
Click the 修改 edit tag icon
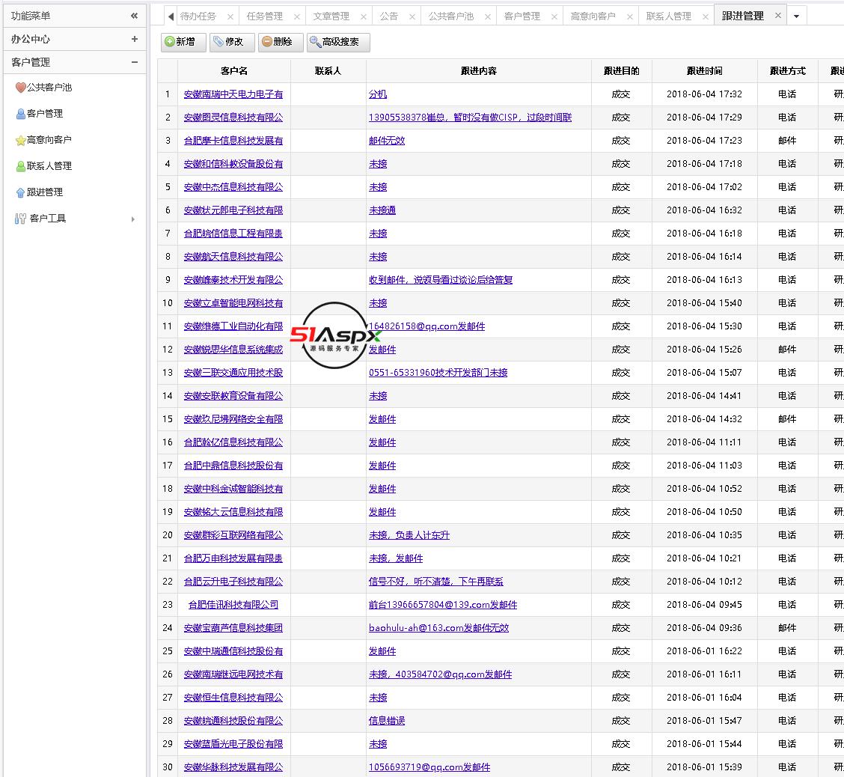tap(218, 42)
